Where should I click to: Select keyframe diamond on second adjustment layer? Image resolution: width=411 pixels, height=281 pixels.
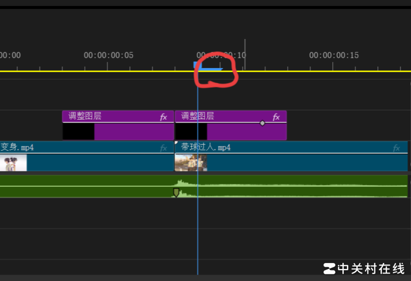262,123
